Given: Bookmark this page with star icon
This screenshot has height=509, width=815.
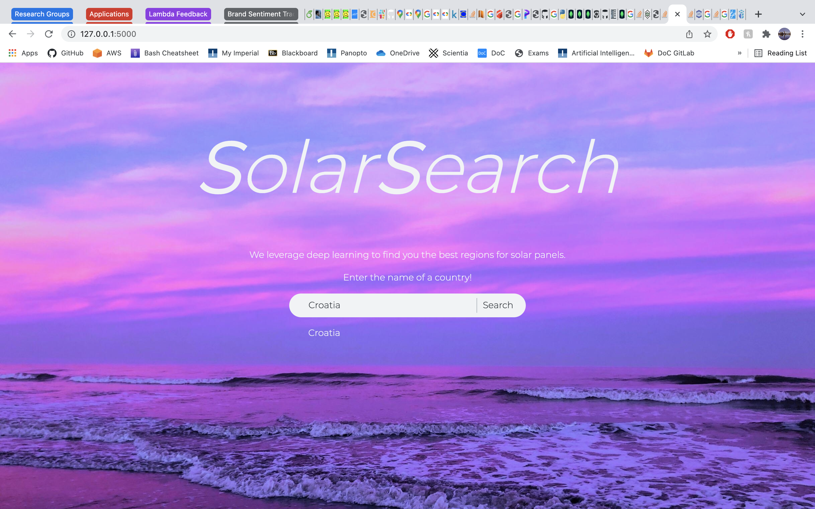Looking at the screenshot, I should pyautogui.click(x=707, y=34).
